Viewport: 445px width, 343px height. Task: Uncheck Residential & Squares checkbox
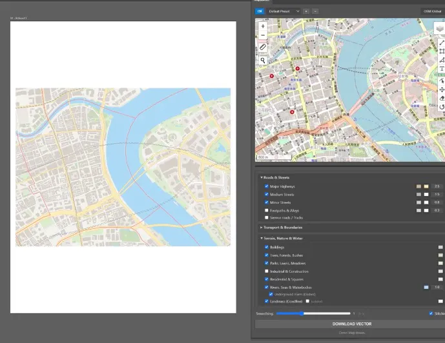(267, 279)
